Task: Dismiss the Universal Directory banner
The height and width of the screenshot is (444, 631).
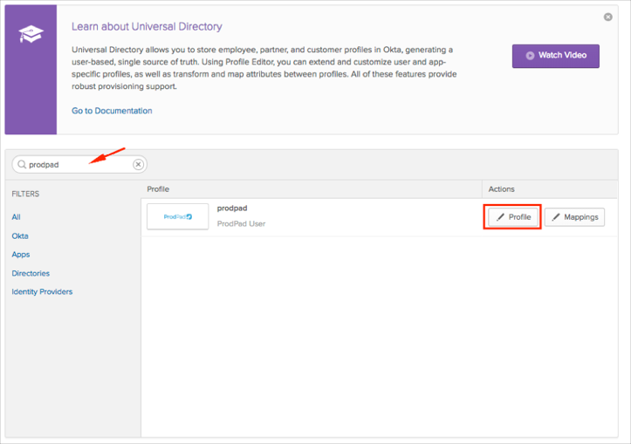Action: [608, 17]
